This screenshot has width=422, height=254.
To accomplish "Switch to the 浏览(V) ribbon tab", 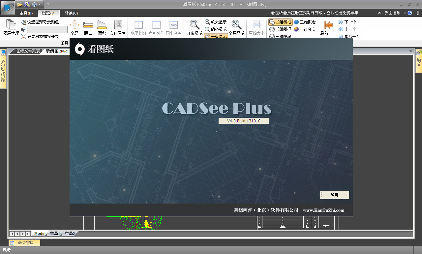I will coord(48,13).
